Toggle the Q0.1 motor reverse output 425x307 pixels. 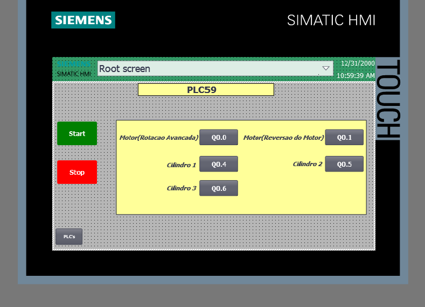[344, 137]
